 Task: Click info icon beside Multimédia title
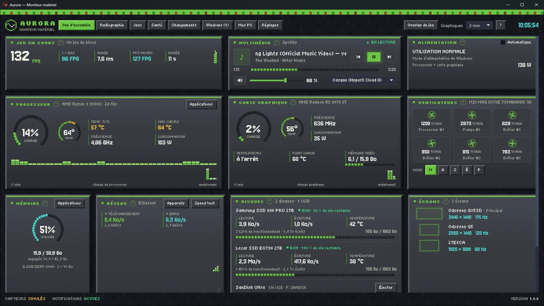point(277,42)
